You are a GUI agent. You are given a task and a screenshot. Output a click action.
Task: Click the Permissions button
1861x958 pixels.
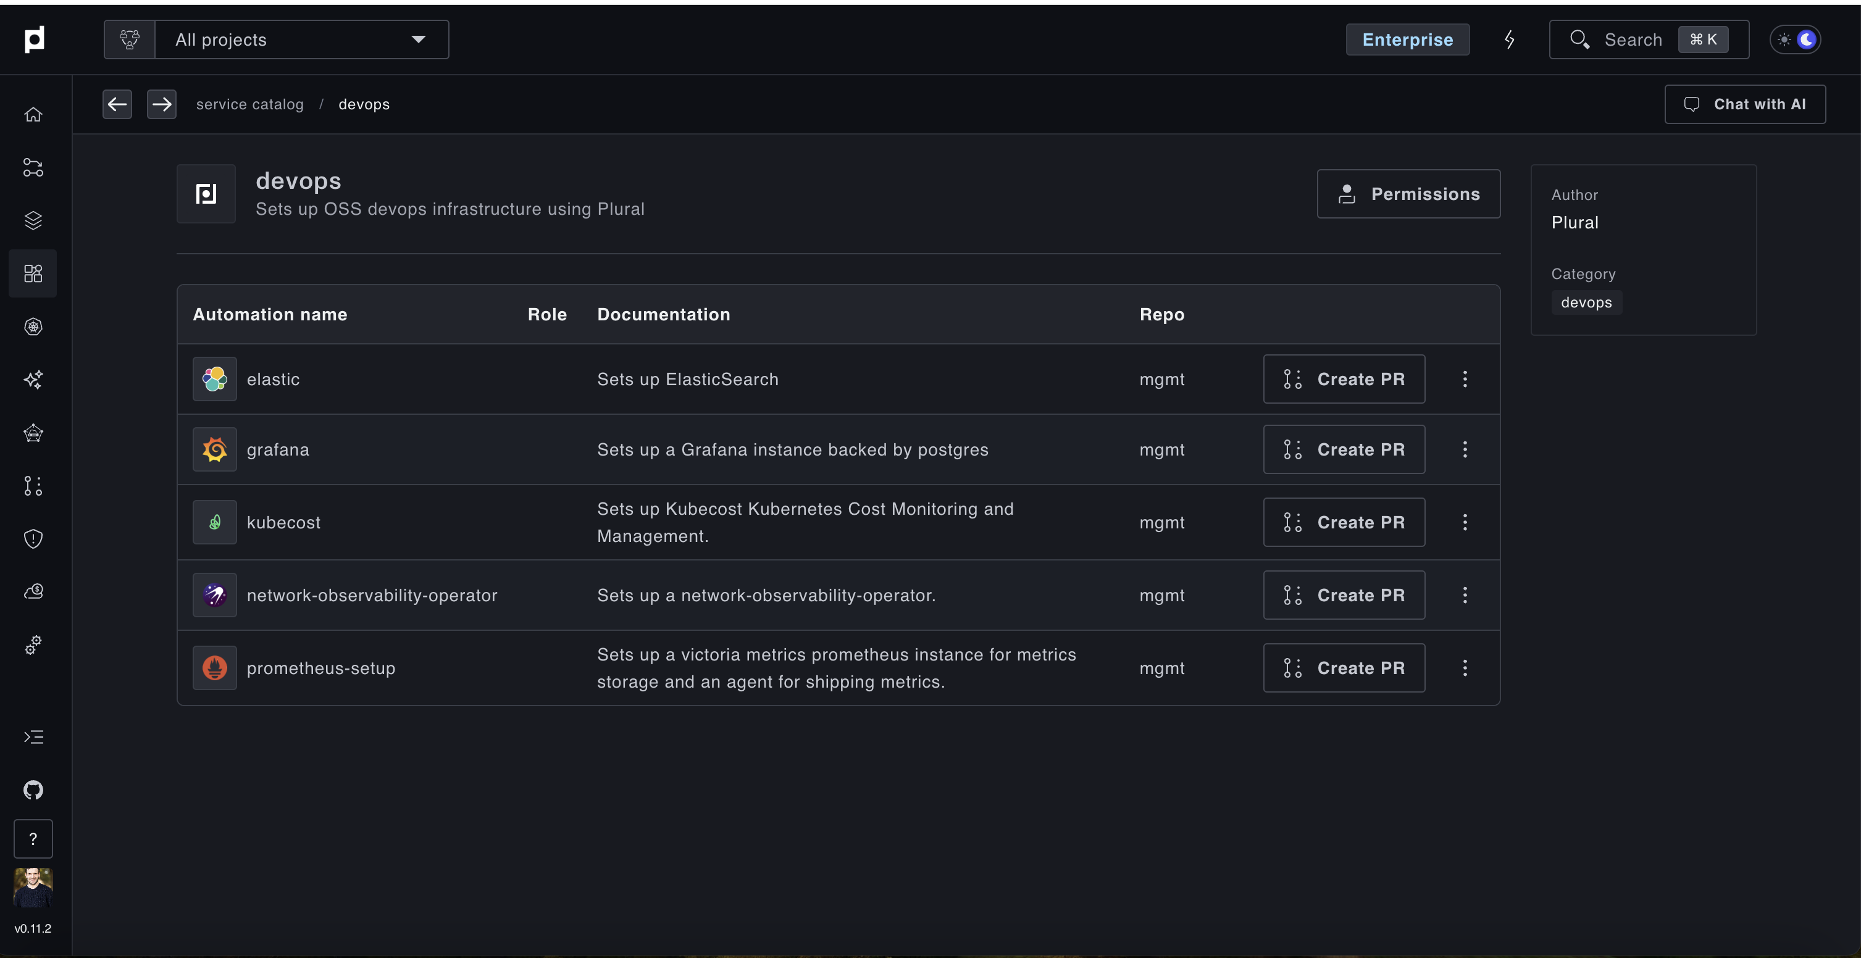click(1408, 194)
